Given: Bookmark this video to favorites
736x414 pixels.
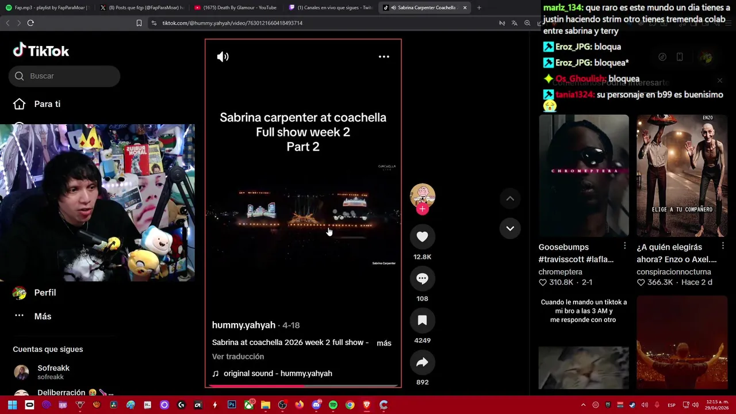Looking at the screenshot, I should 422,320.
